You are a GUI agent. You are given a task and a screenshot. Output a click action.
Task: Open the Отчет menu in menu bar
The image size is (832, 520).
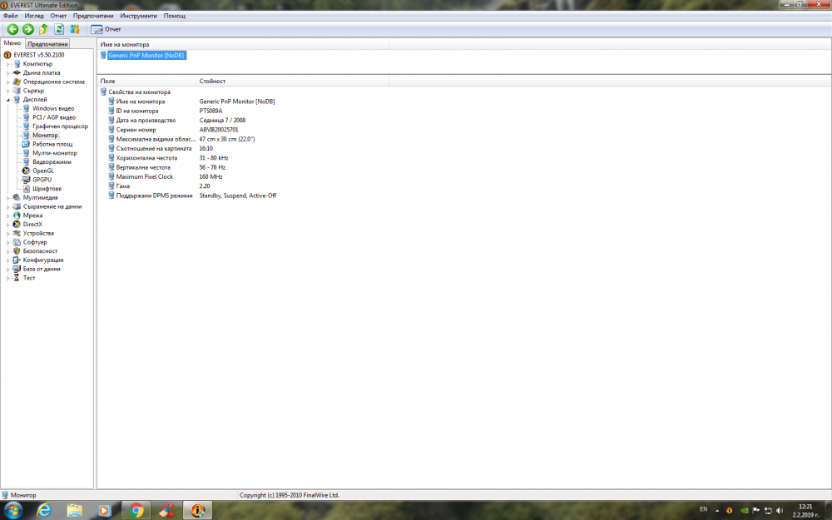click(58, 16)
